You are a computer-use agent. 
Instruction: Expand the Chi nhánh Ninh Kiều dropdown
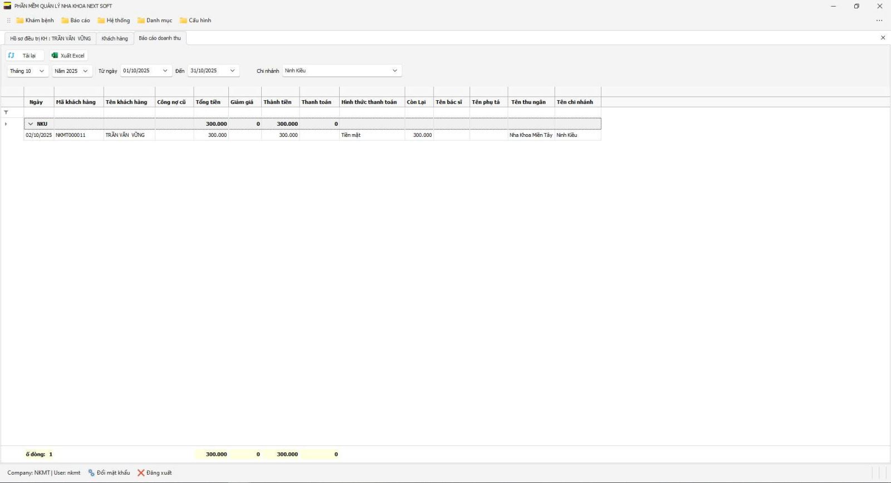395,71
